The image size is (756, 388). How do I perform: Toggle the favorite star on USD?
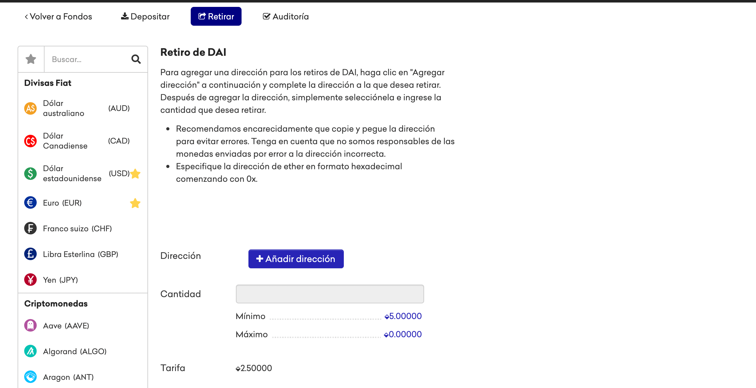point(135,173)
